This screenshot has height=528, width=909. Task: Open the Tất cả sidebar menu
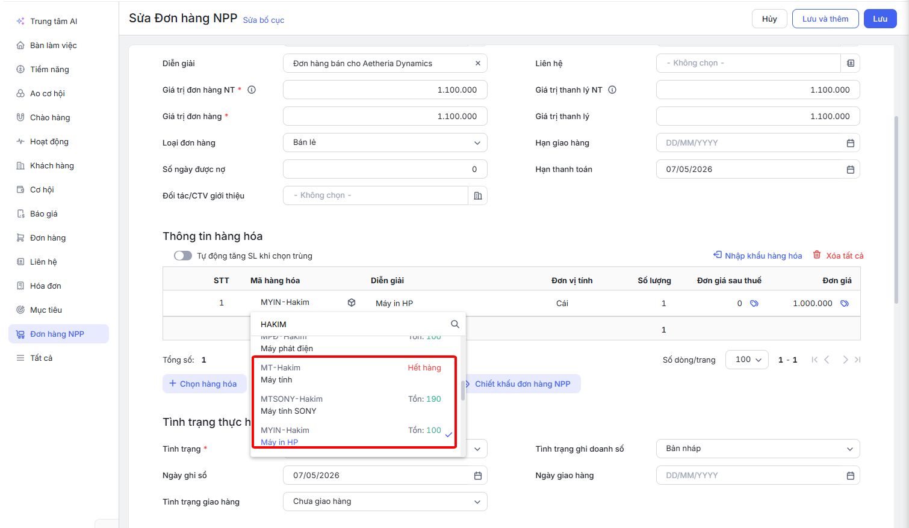pos(58,358)
